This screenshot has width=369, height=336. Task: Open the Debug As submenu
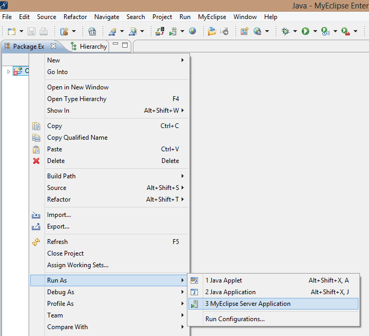(110, 292)
